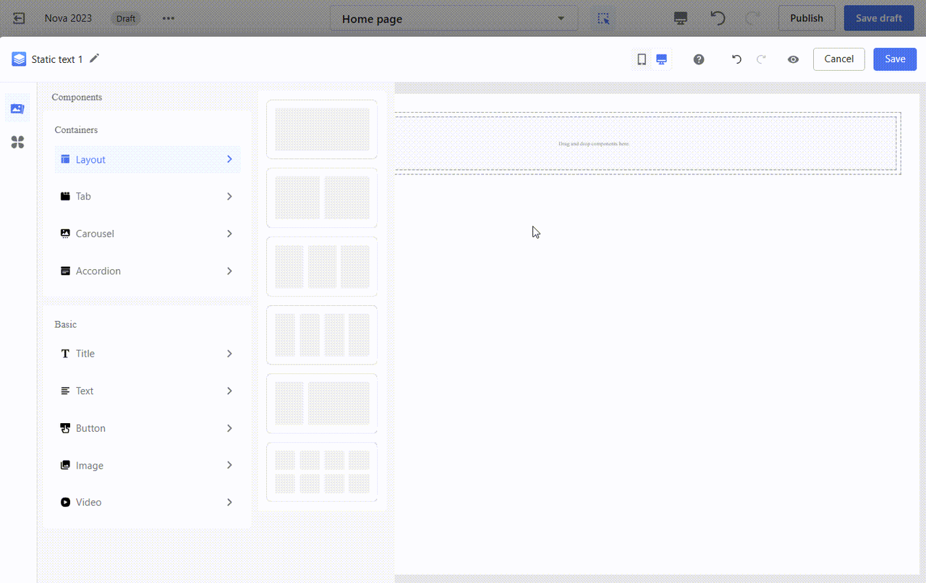Click the Text lines icon
926x583 pixels.
(x=65, y=391)
